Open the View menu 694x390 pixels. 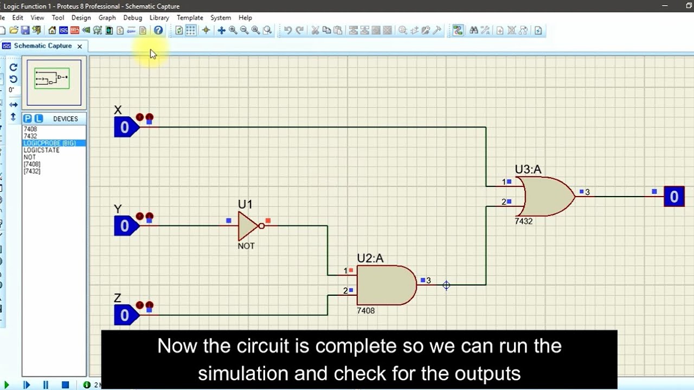tap(37, 18)
